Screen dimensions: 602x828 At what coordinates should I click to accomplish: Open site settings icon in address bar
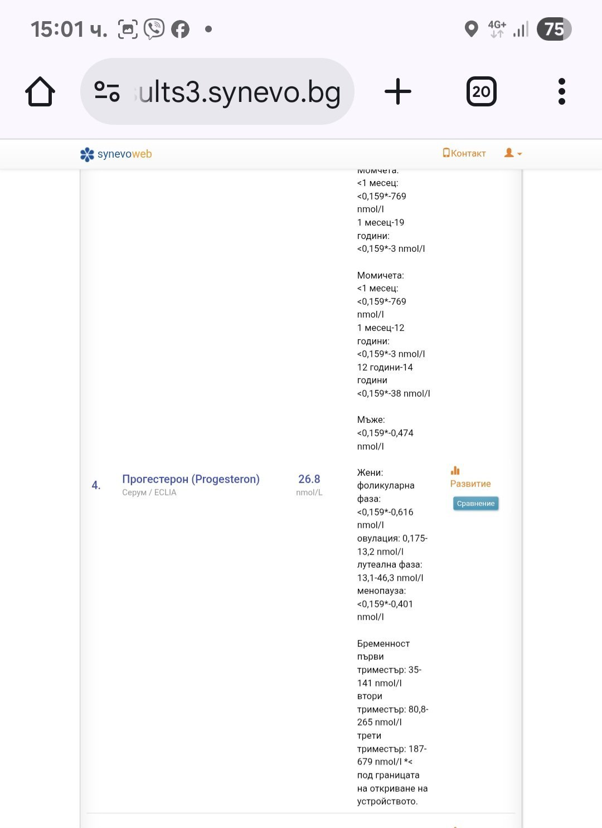[x=107, y=91]
